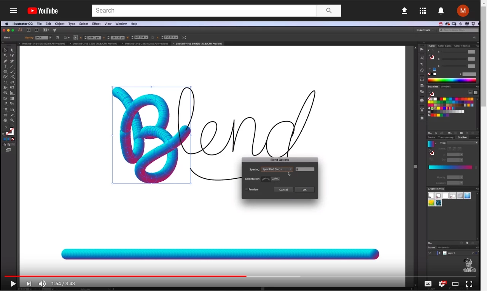The width and height of the screenshot is (487, 291).
Task: Go to the YouTube home logo
Action: [43, 11]
